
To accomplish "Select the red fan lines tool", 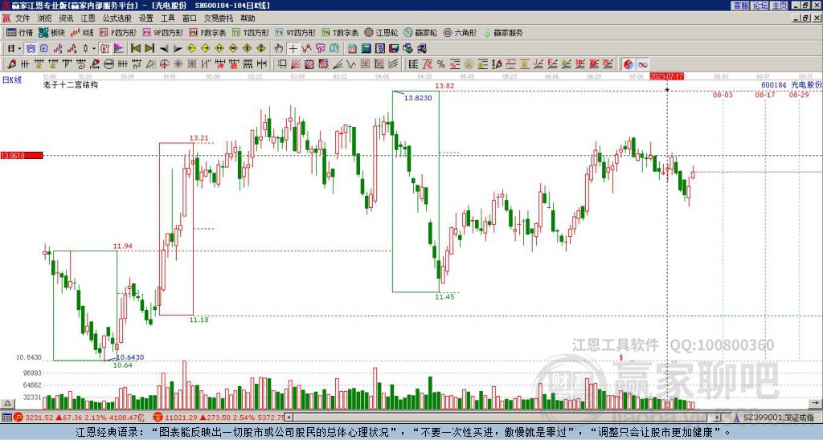I will pos(296,64).
